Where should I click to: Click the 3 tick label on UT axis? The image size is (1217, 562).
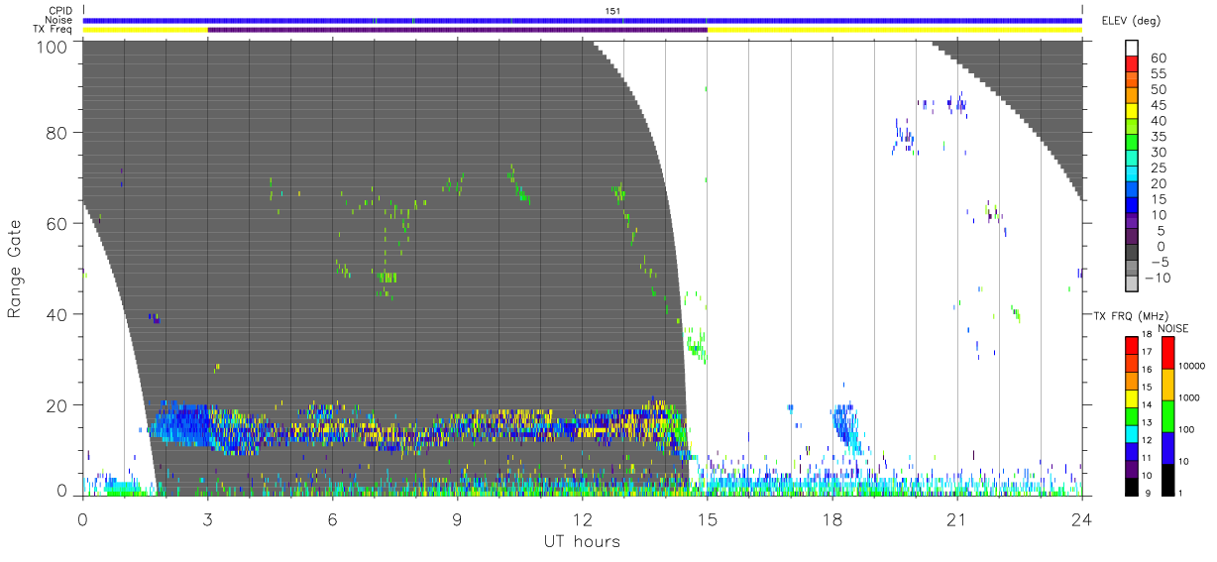[207, 517]
